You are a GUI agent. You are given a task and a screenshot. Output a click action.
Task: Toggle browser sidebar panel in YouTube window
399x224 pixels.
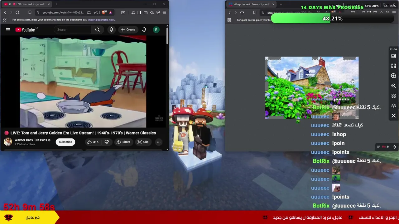139,12
